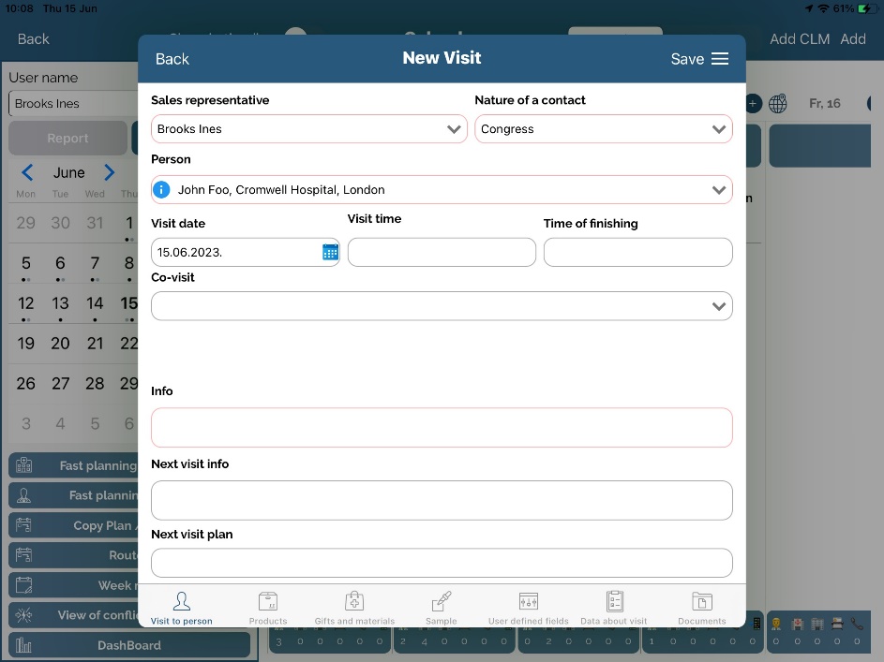Go to next month after June
884x662 pixels.
pos(110,172)
